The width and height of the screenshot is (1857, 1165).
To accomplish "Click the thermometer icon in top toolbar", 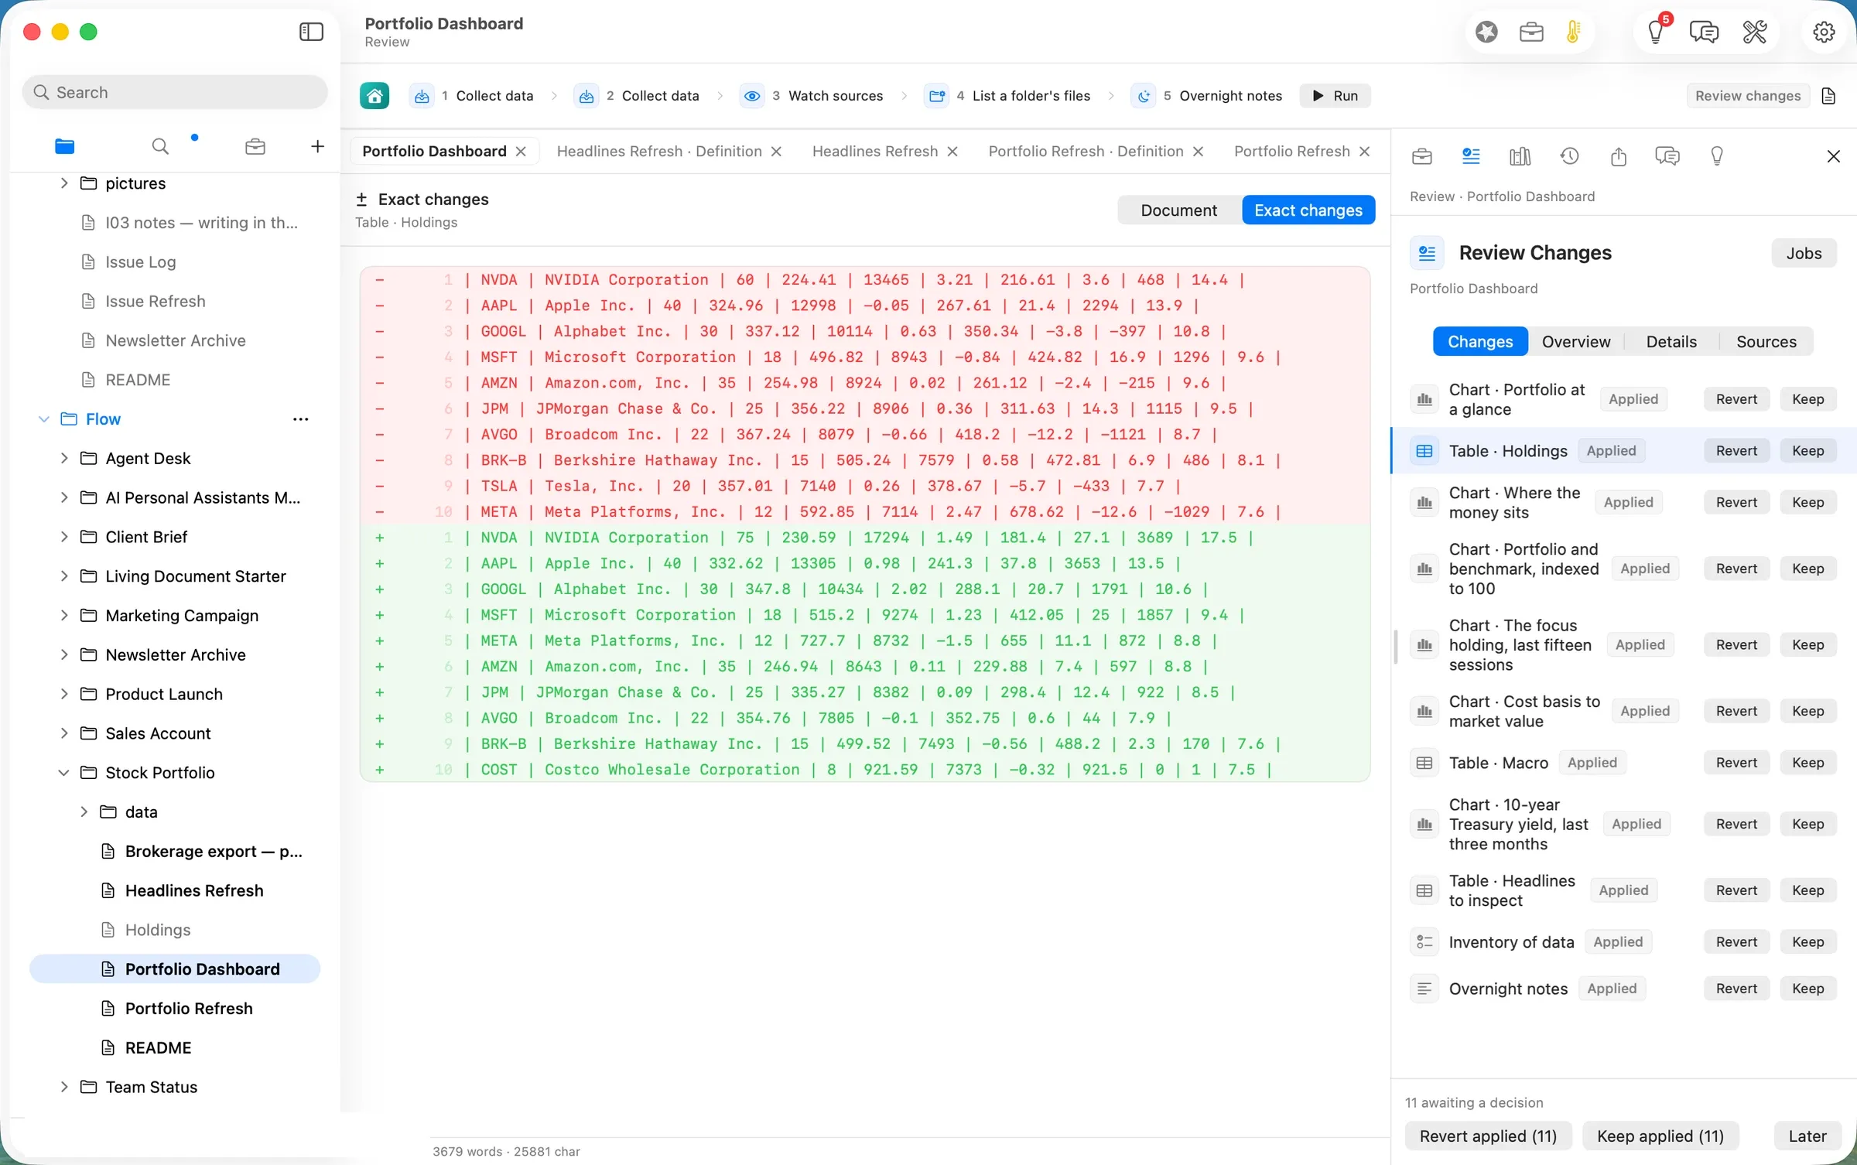I will click(1573, 32).
